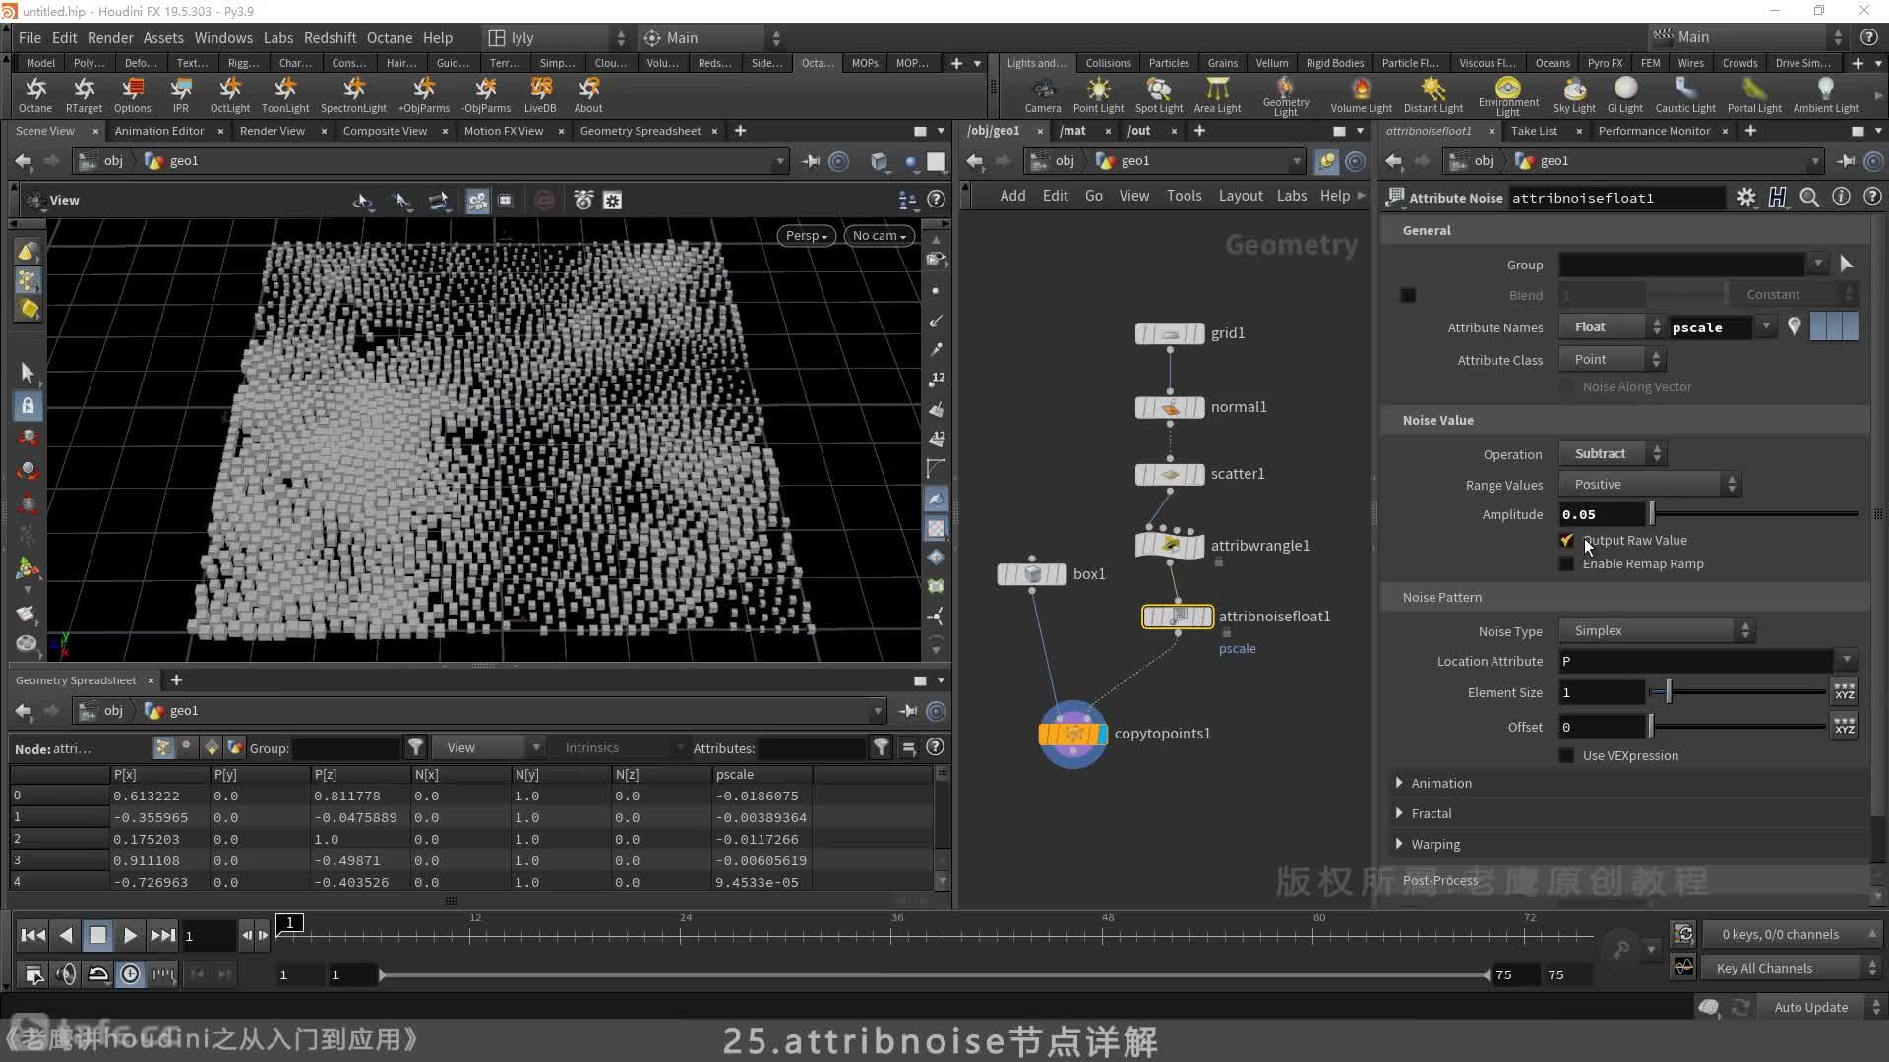Screen dimensions: 1889x1062
Task: Add a Volume Light from the shelf
Action: coord(1361,95)
